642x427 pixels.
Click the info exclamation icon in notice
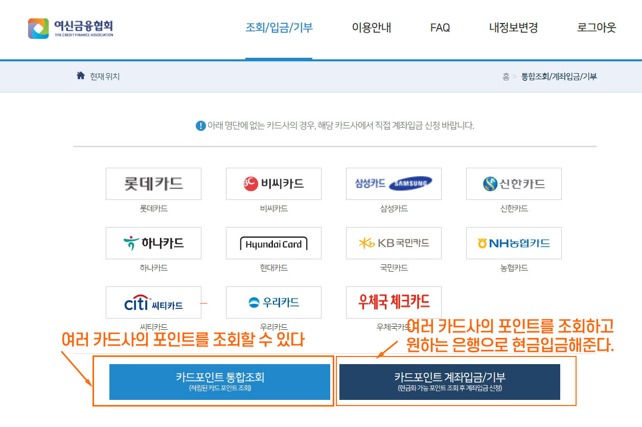[200, 125]
